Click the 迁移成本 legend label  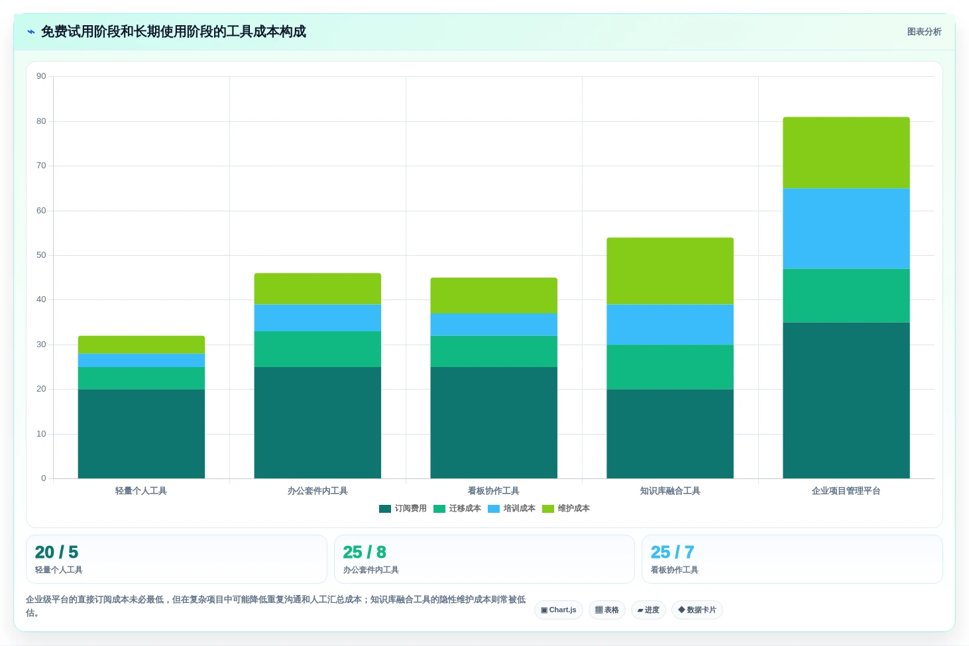coord(465,509)
